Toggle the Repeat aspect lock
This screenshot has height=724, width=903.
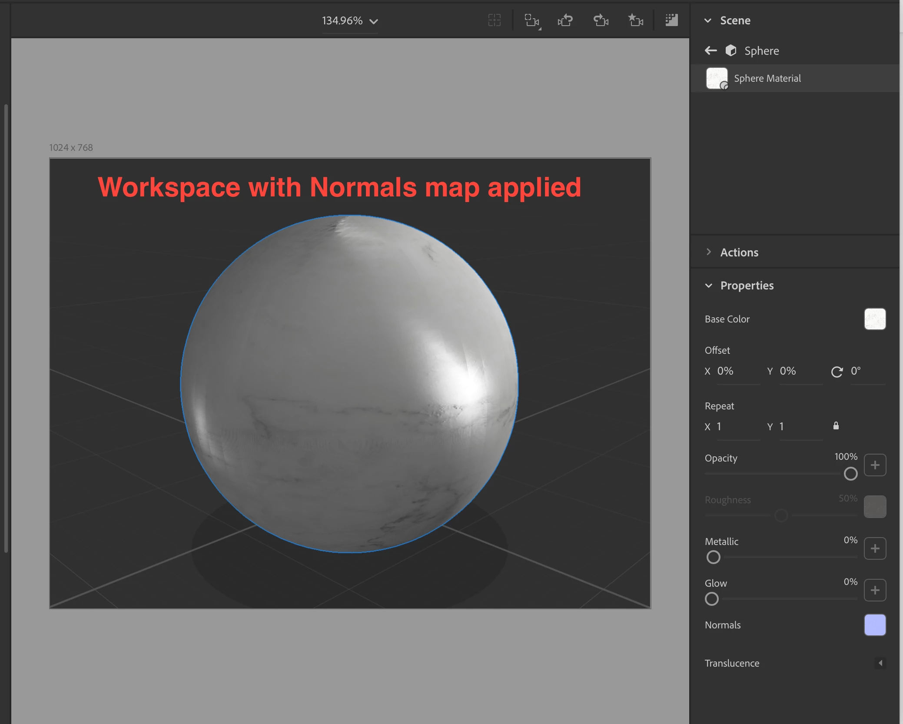coord(836,426)
